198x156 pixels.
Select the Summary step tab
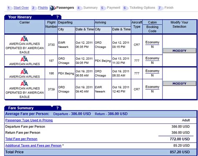90,8
